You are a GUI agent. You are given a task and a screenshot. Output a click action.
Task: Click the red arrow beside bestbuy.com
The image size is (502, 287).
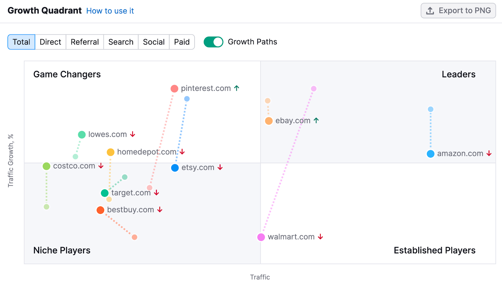tap(160, 210)
